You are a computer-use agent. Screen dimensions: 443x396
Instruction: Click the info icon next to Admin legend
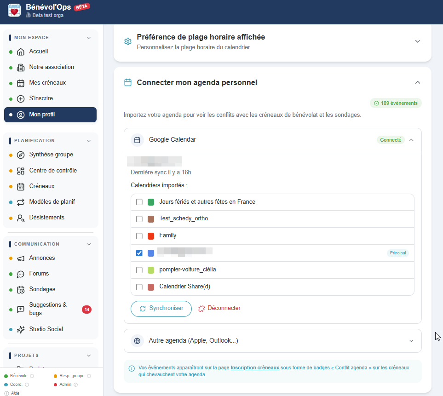[76, 385]
